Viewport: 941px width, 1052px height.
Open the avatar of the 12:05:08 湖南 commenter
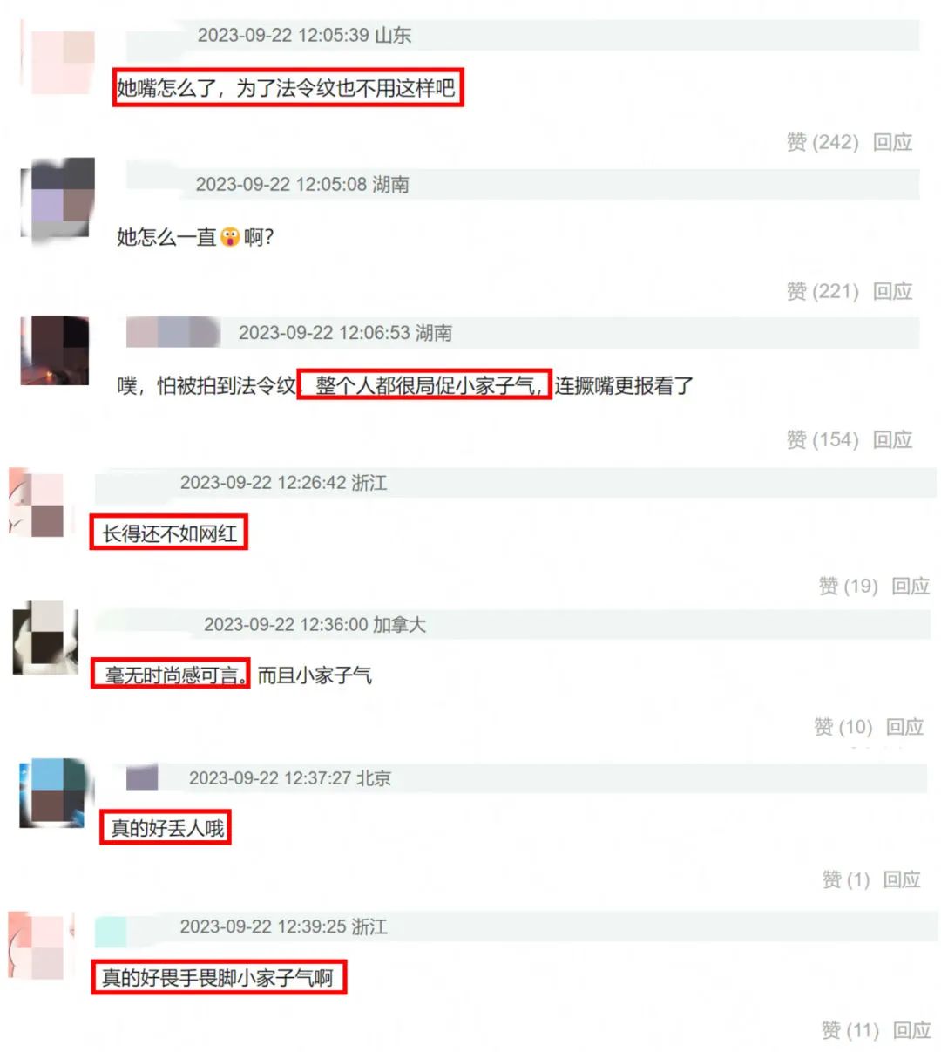tap(58, 199)
